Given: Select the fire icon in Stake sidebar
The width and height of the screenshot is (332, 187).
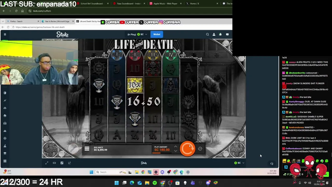Looking at the screenshot, I should pos(5,116).
